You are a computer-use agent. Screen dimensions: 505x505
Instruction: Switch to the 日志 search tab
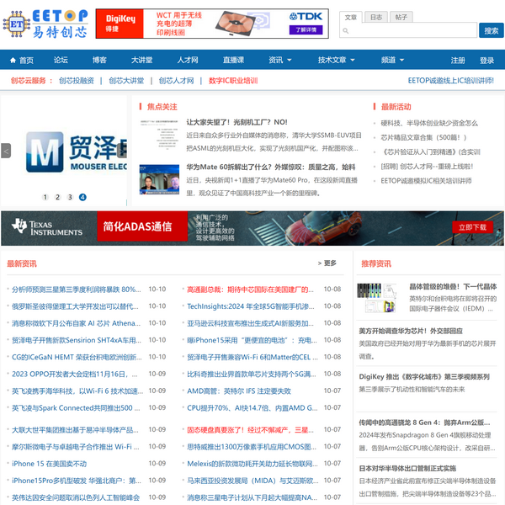(x=376, y=17)
